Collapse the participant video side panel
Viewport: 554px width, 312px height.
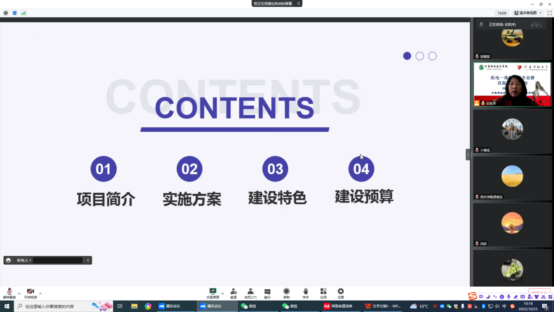click(468, 154)
